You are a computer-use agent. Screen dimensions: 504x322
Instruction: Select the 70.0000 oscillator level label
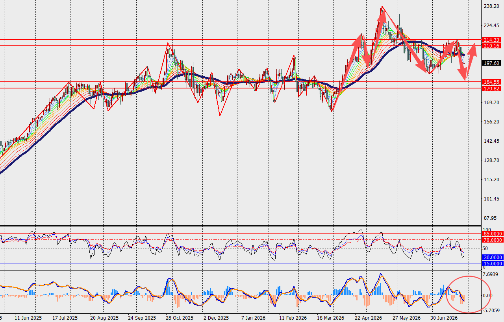[x=493, y=240]
